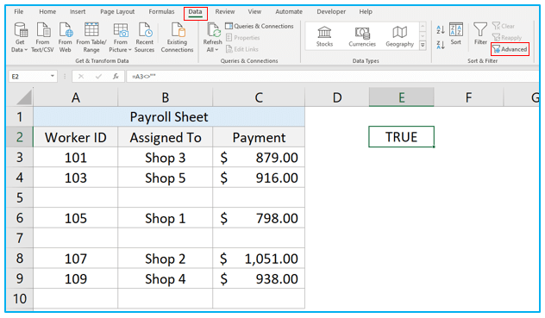Expand the Data Types gallery
This screenshot has height=318, width=545.
pos(423,45)
